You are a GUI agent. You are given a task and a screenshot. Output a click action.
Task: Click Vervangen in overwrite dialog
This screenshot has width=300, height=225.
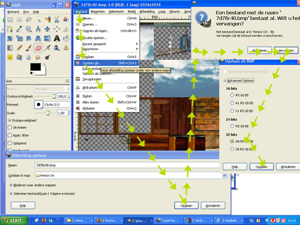point(286,50)
